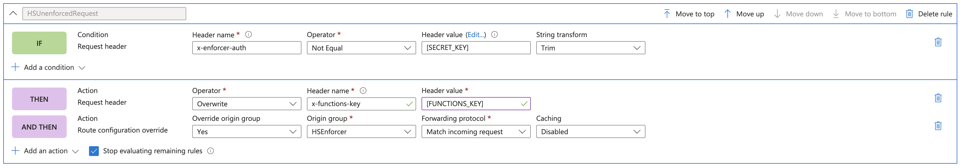Open the Forwarding protocol dropdown

click(476, 132)
